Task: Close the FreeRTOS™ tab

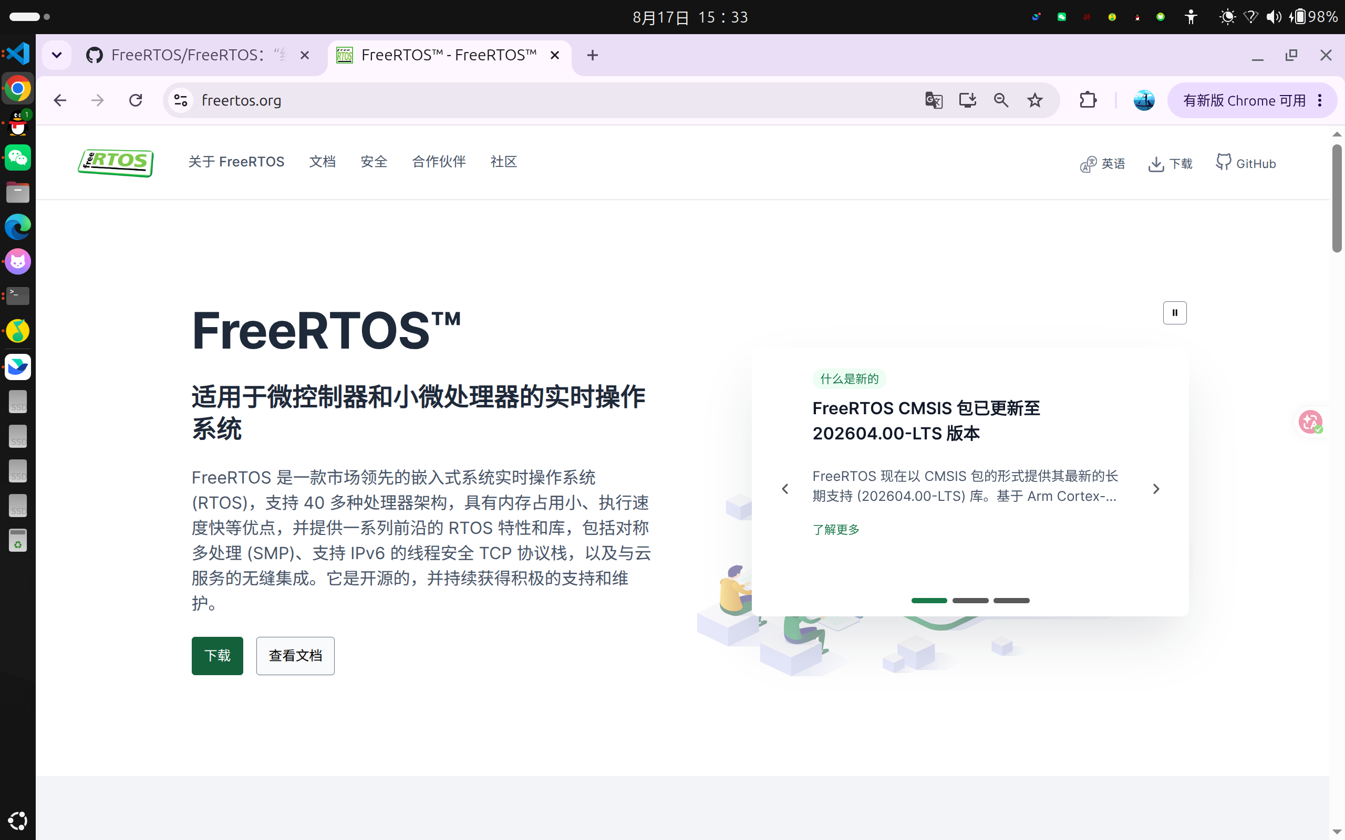Action: tap(555, 55)
